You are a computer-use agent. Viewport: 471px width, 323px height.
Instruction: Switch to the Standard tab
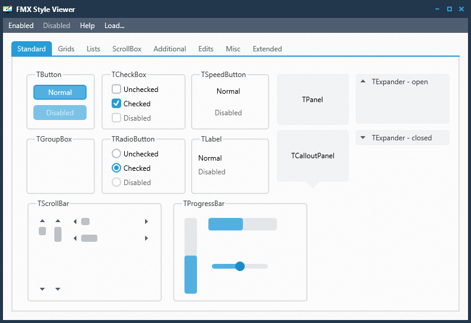[x=32, y=49]
